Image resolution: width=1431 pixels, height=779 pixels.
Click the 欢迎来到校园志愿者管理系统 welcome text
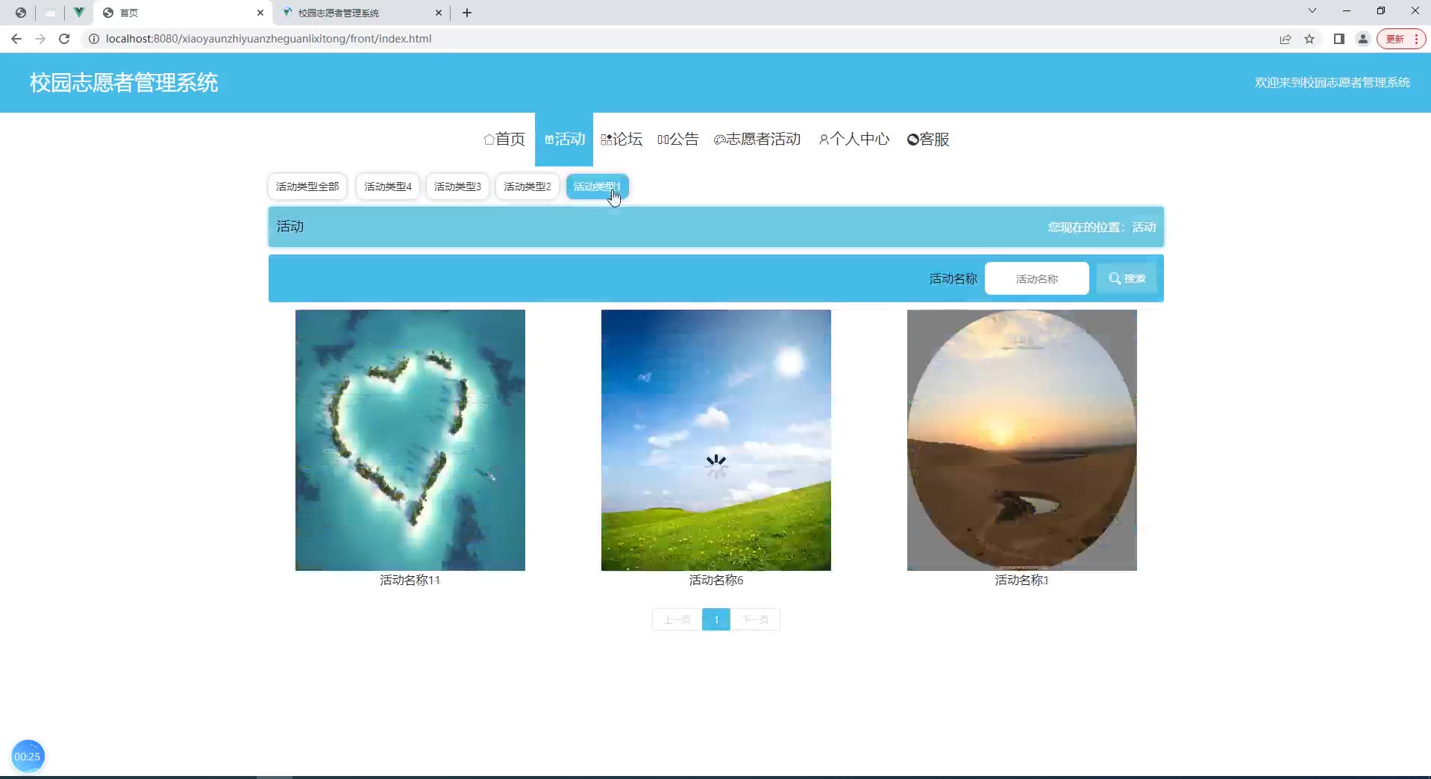[x=1333, y=82]
